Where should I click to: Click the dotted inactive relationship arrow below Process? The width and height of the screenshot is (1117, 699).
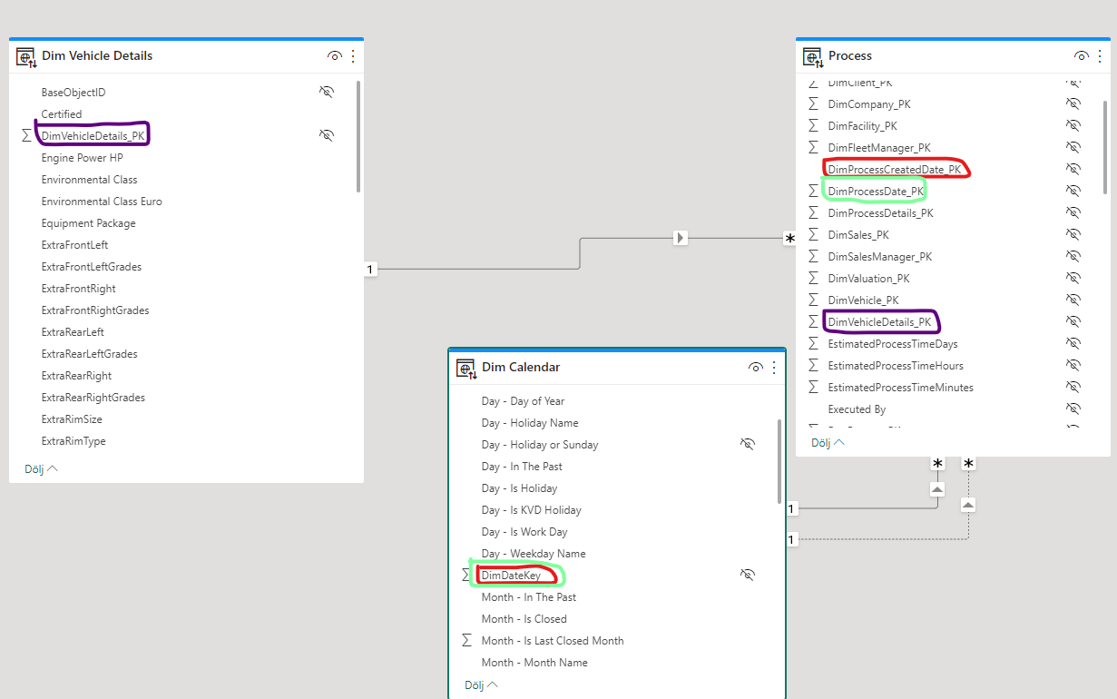[968, 503]
